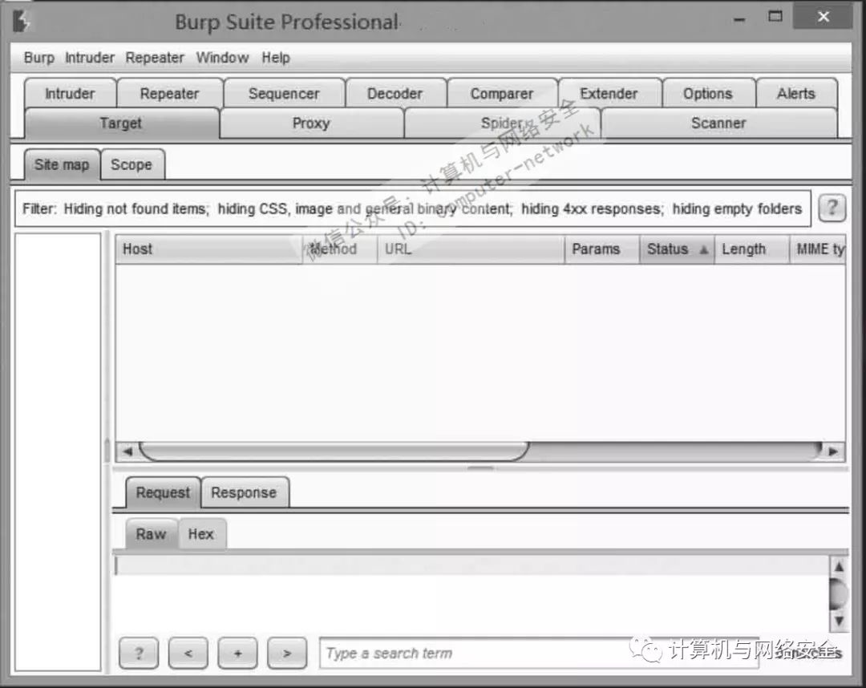Select the Proxy tab

click(x=311, y=123)
